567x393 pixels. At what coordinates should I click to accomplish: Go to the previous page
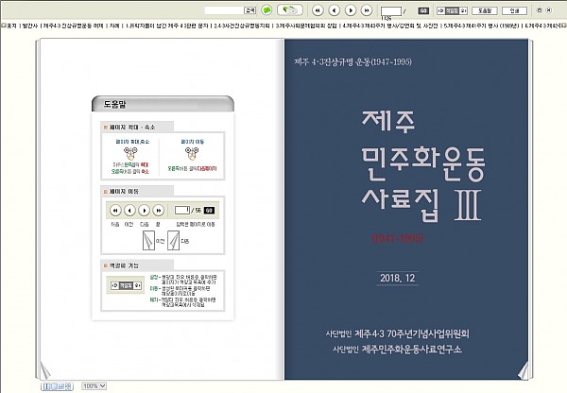coord(335,10)
